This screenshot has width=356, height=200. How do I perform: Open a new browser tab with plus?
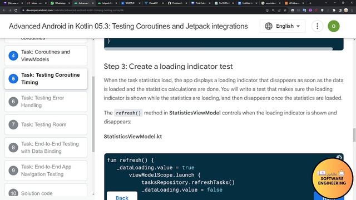(310, 3)
